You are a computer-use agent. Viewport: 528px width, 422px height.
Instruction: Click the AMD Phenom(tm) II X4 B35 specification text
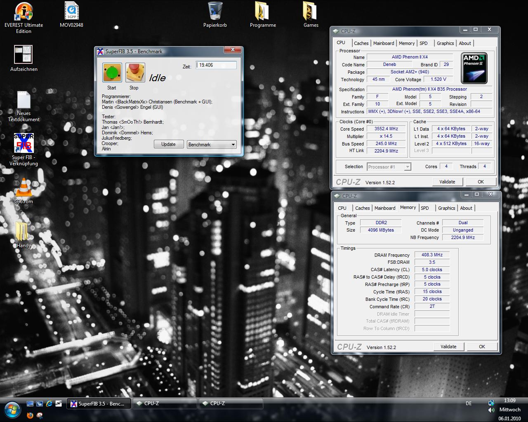click(x=429, y=89)
